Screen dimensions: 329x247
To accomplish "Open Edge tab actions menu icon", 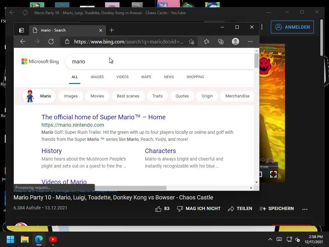I will tap(22, 30).
